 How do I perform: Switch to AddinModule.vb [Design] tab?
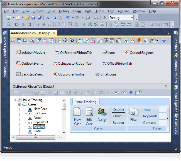tap(30, 33)
